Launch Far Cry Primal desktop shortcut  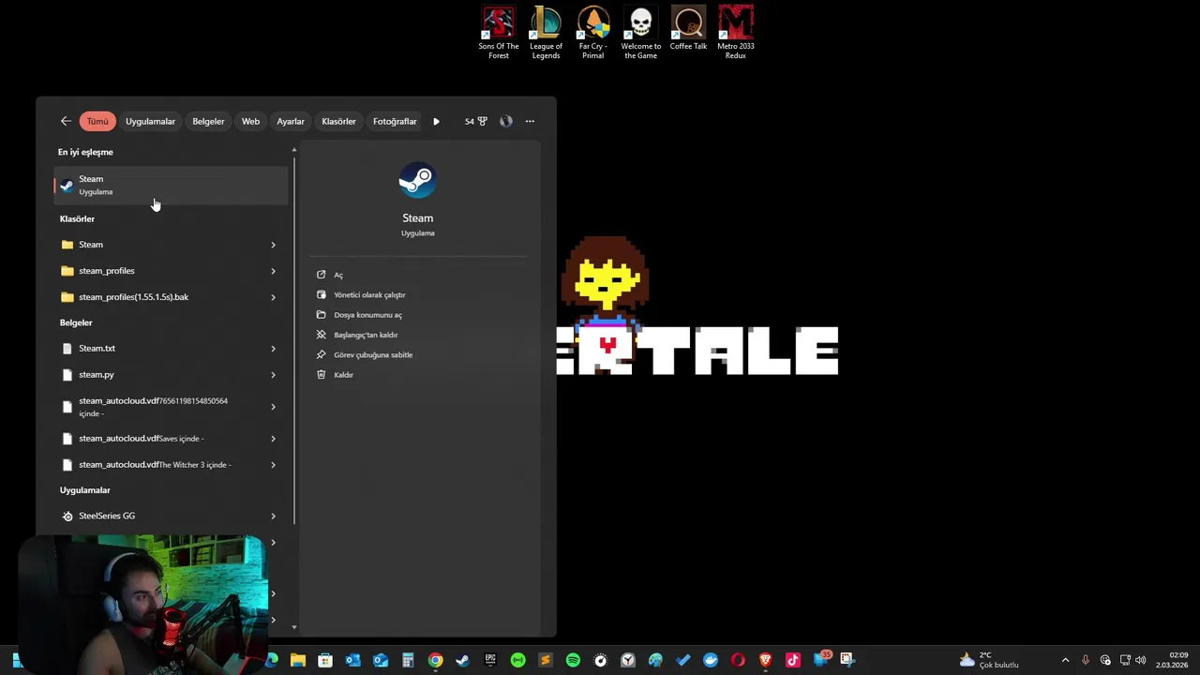click(x=592, y=34)
